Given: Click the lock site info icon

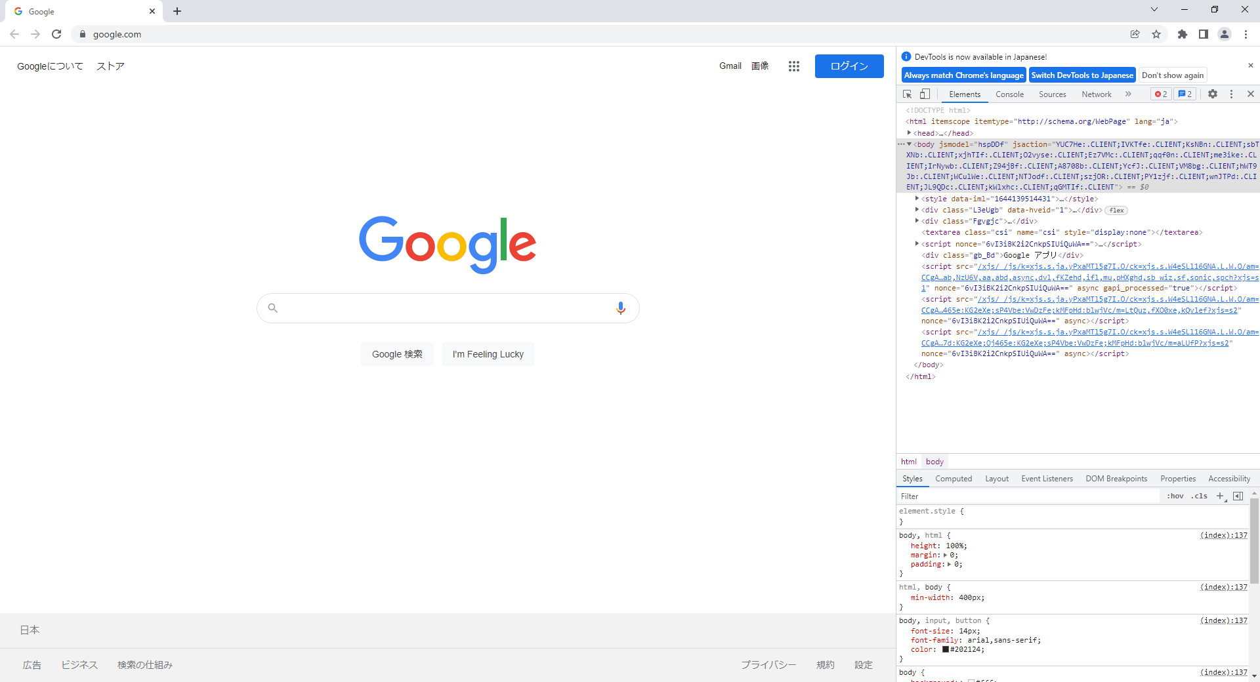Looking at the screenshot, I should [83, 34].
